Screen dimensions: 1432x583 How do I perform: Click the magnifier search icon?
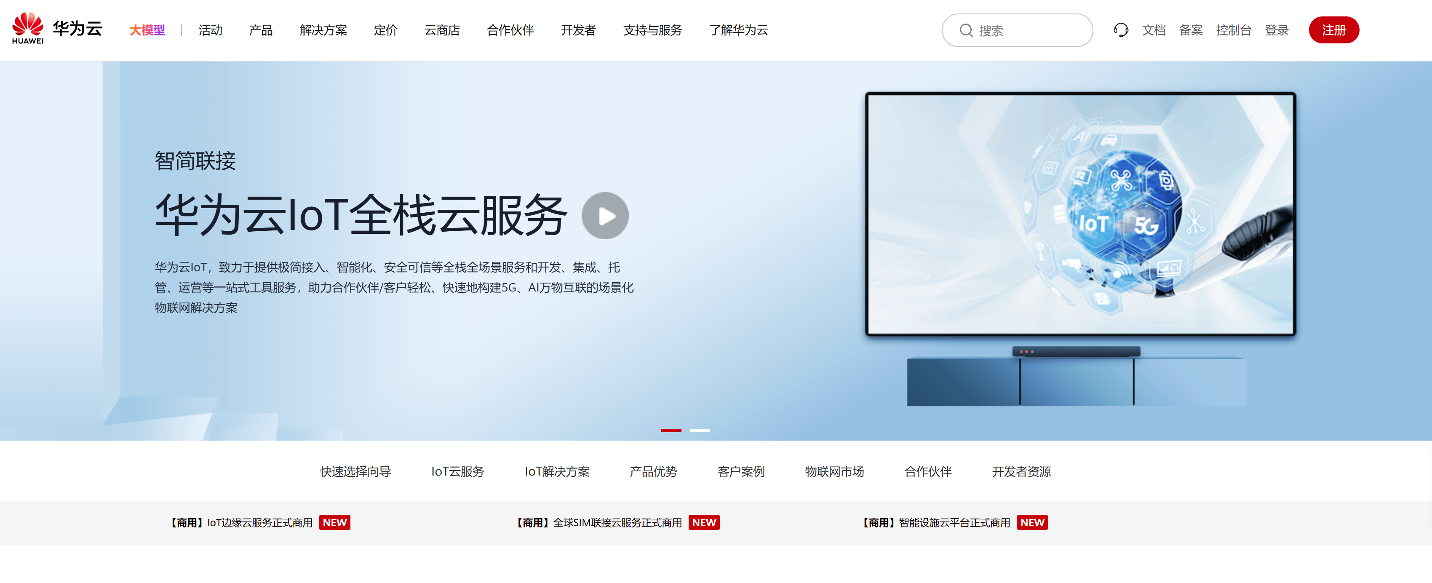966,31
